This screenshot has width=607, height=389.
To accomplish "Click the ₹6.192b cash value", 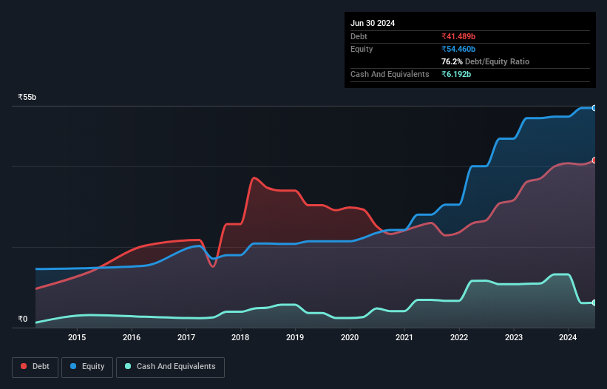I will click(x=456, y=74).
